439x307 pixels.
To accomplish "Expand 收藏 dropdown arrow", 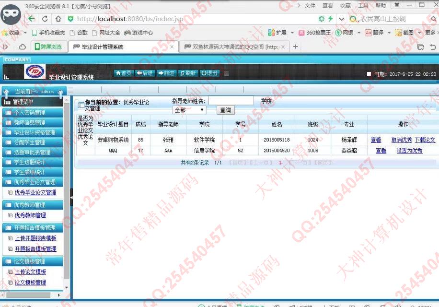I will (x=25, y=33).
